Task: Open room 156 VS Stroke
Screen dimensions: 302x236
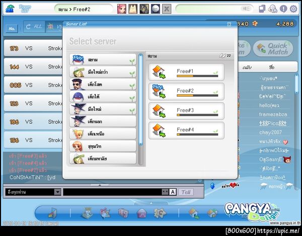Action: pyautogui.click(x=33, y=140)
